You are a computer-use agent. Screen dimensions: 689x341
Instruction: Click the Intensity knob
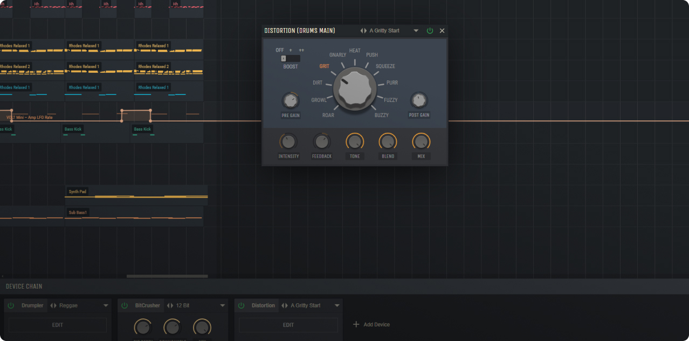point(288,142)
